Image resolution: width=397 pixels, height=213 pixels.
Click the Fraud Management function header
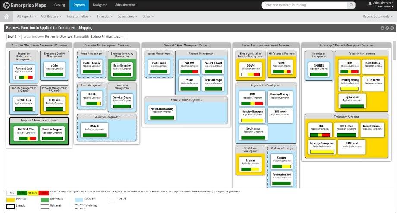pos(91,86)
